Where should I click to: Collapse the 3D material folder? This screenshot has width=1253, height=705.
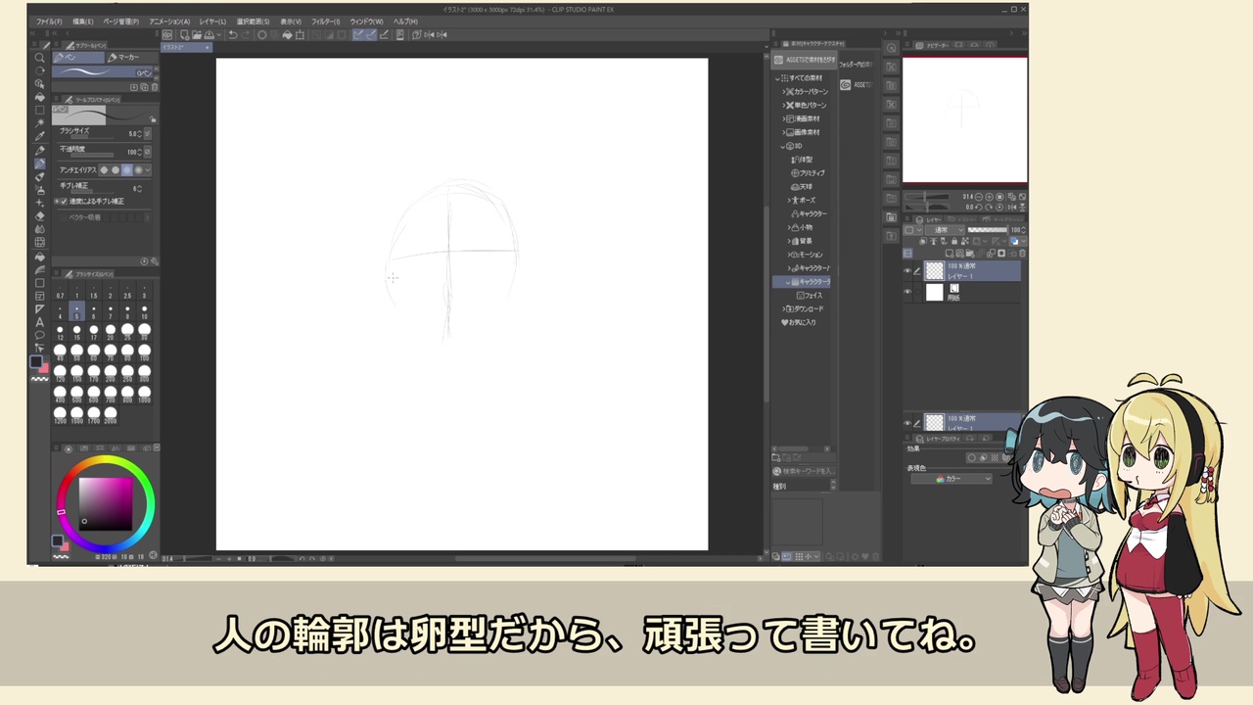point(783,146)
